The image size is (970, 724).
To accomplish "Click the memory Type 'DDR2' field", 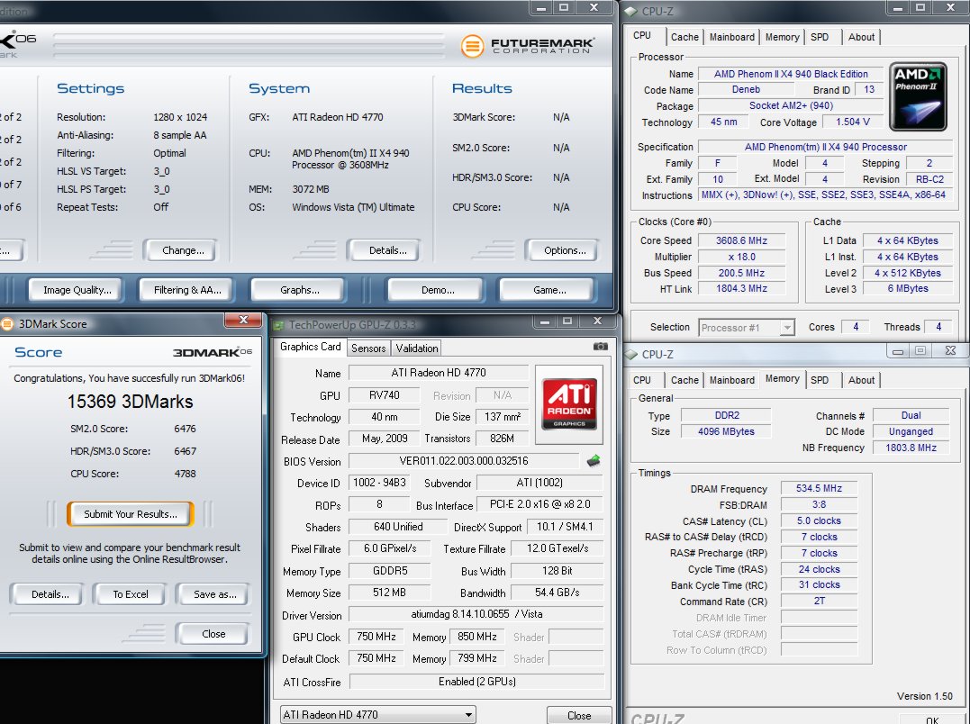I will click(x=726, y=415).
